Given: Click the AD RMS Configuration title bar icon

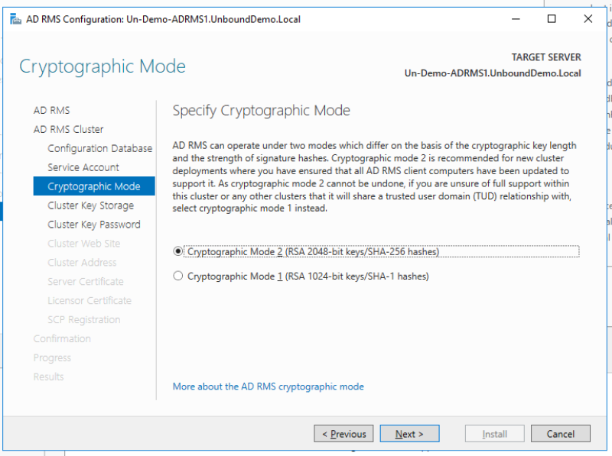Looking at the screenshot, I should pyautogui.click(x=15, y=18).
